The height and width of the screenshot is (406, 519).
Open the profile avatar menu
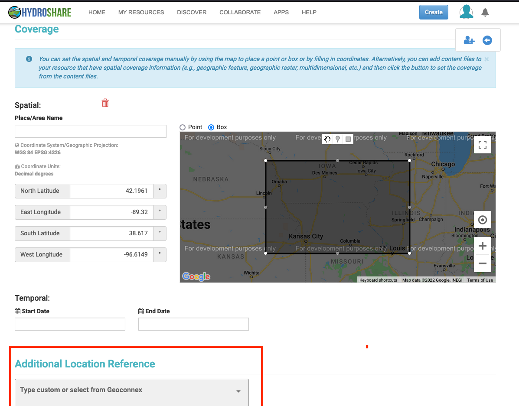click(466, 12)
